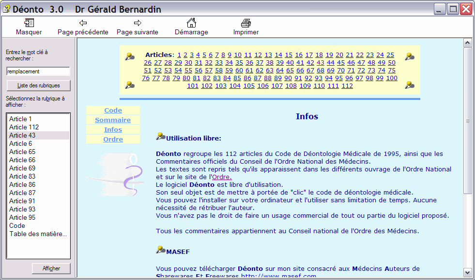Select Article 112 in the topics list

point(38,127)
